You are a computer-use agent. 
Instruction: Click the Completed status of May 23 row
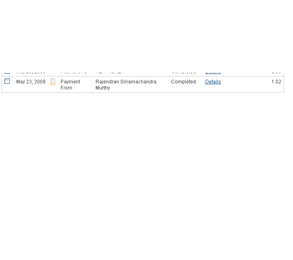(183, 82)
